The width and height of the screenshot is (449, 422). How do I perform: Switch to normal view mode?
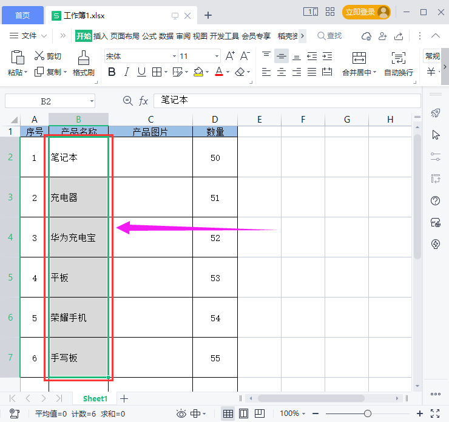pyautogui.click(x=228, y=413)
